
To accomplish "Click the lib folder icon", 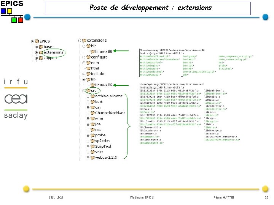I will pos(88,79).
